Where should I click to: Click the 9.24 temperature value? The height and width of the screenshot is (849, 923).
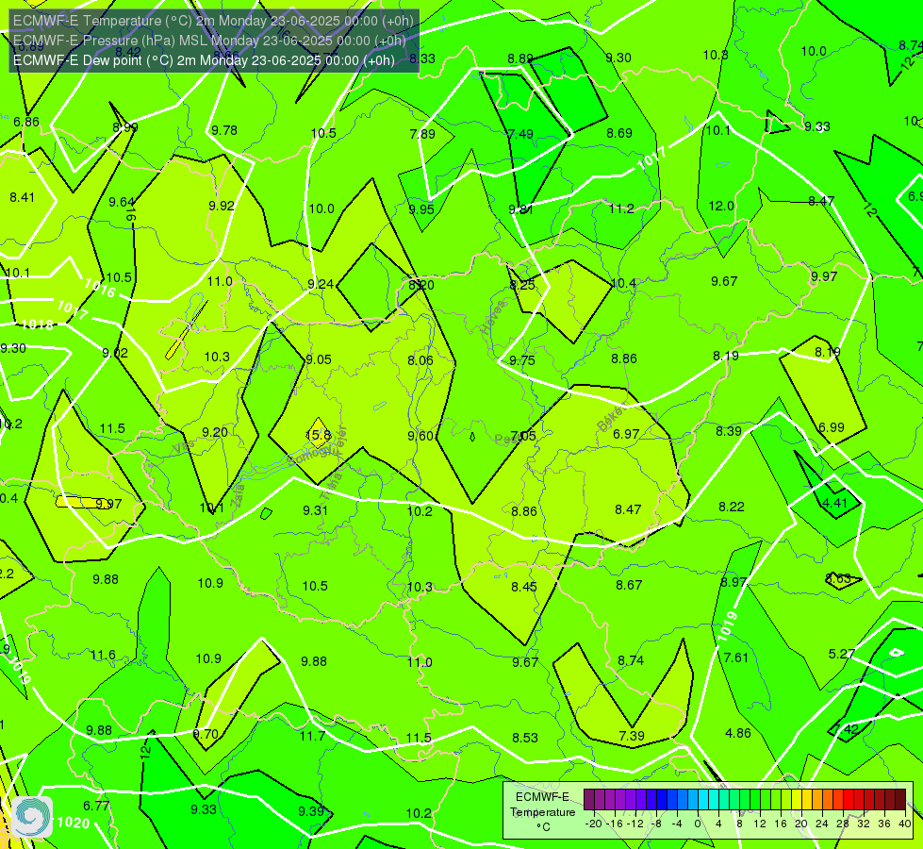(x=321, y=285)
